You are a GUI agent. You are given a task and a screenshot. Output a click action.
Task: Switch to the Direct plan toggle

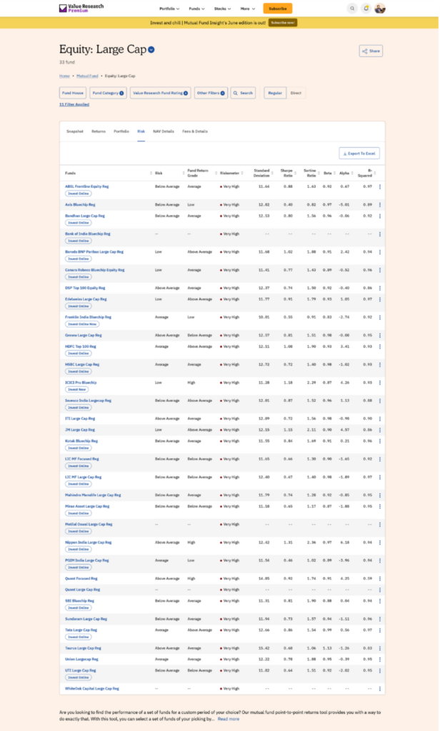click(295, 93)
